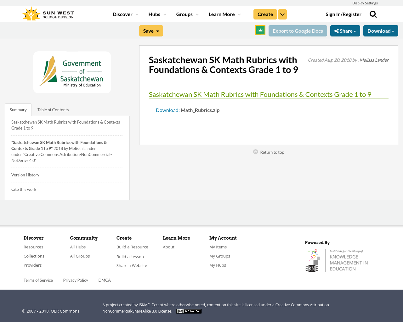Select the Summary tab
This screenshot has width=403, height=322.
click(x=18, y=109)
